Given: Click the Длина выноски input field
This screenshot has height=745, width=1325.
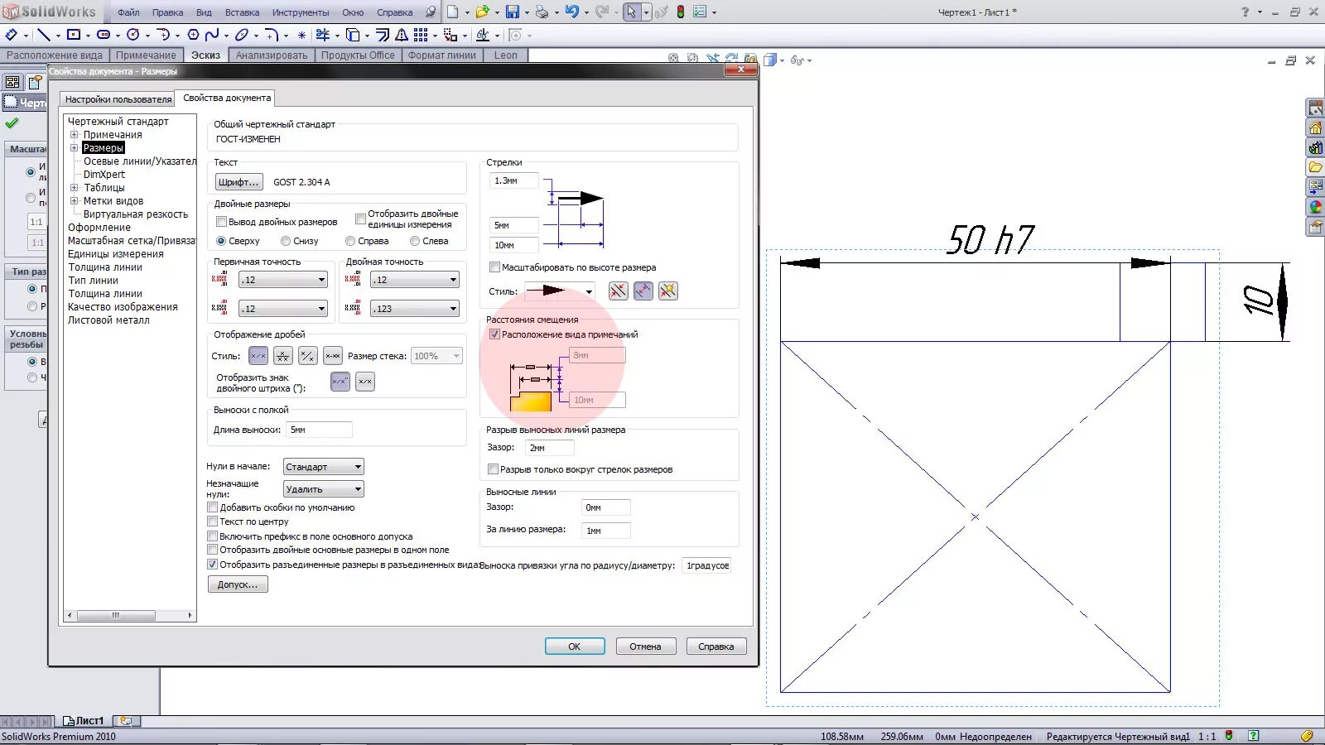Looking at the screenshot, I should click(319, 430).
